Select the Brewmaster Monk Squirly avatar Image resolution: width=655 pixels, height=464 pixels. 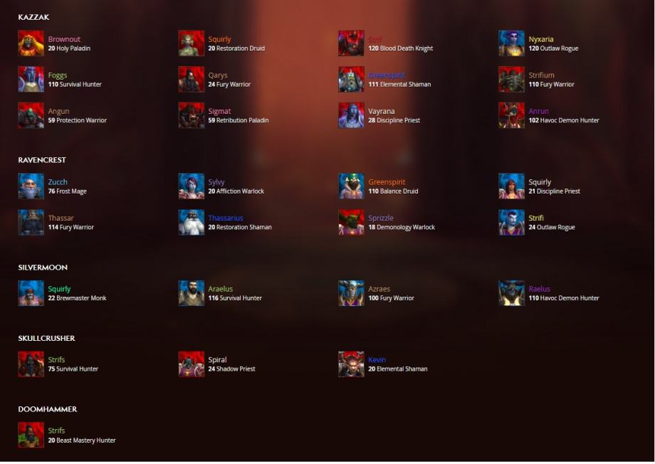(31, 293)
